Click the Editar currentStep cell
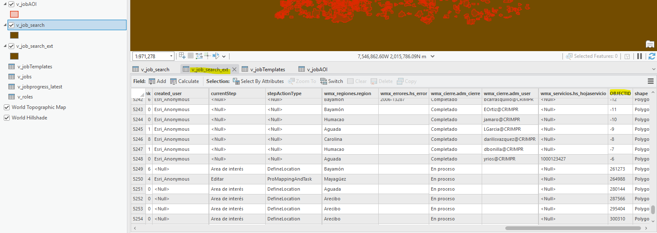The height and width of the screenshot is (233, 657). 237,179
